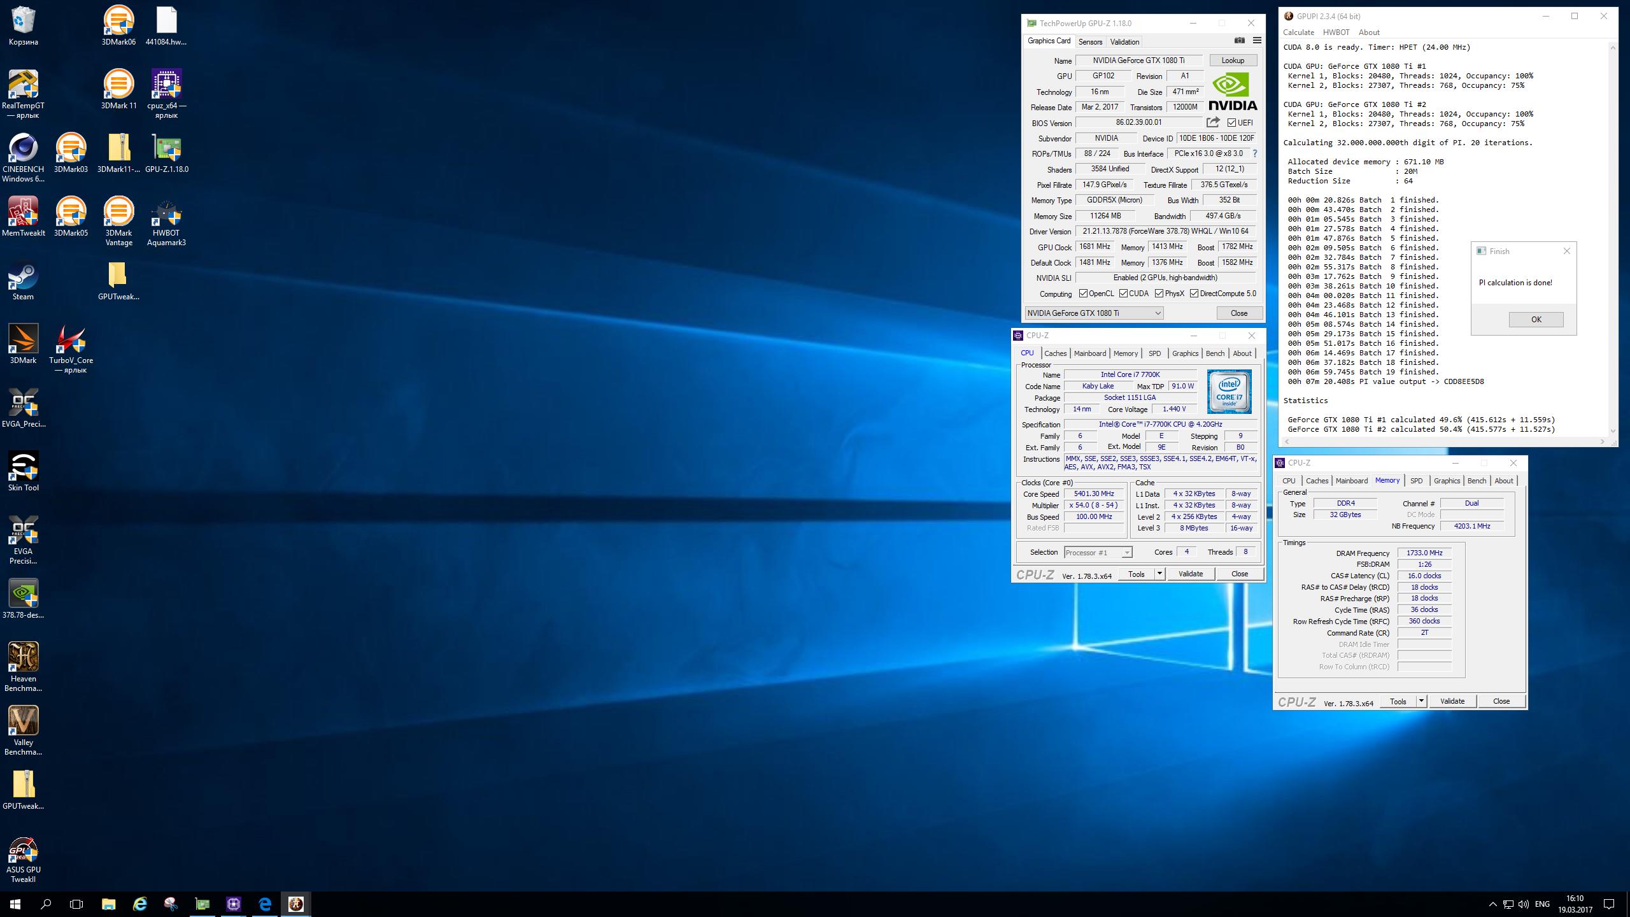Open ASUS GPU TweakII desktop icon
This screenshot has height=917, width=1630.
[x=24, y=860]
